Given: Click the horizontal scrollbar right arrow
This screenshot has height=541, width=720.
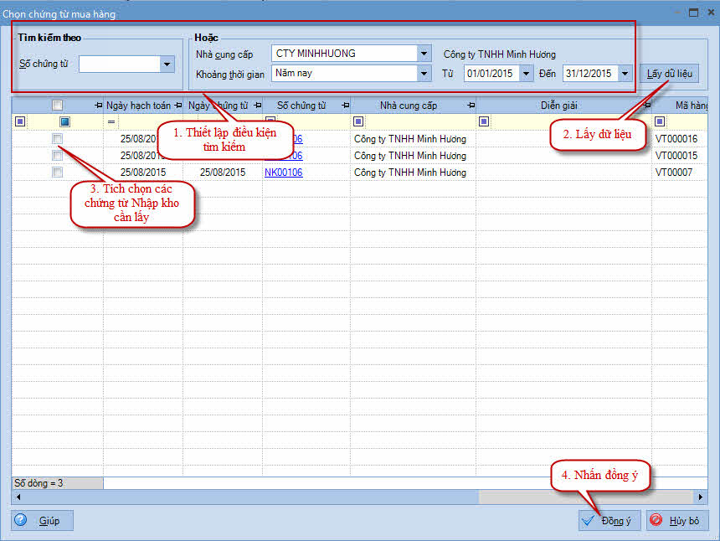Looking at the screenshot, I should 702,497.
